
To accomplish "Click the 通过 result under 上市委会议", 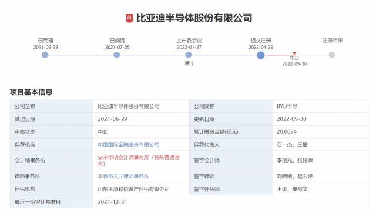I will pos(189,63).
